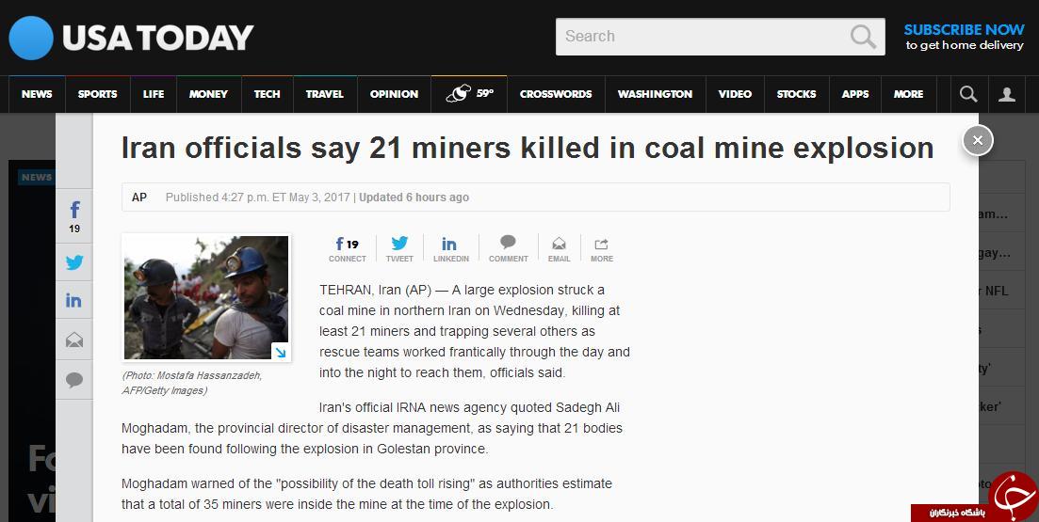Click the USA TODAY blue circle logo
The width and height of the screenshot is (1039, 522).
pyautogui.click(x=30, y=38)
